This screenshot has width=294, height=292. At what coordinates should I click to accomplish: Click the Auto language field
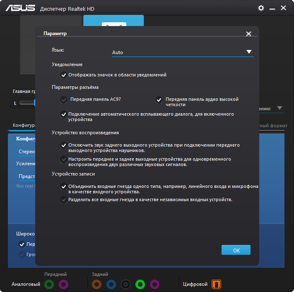coord(183,52)
